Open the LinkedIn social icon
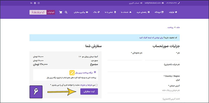Screen dimensions: 209x103 tap(31, 3)
